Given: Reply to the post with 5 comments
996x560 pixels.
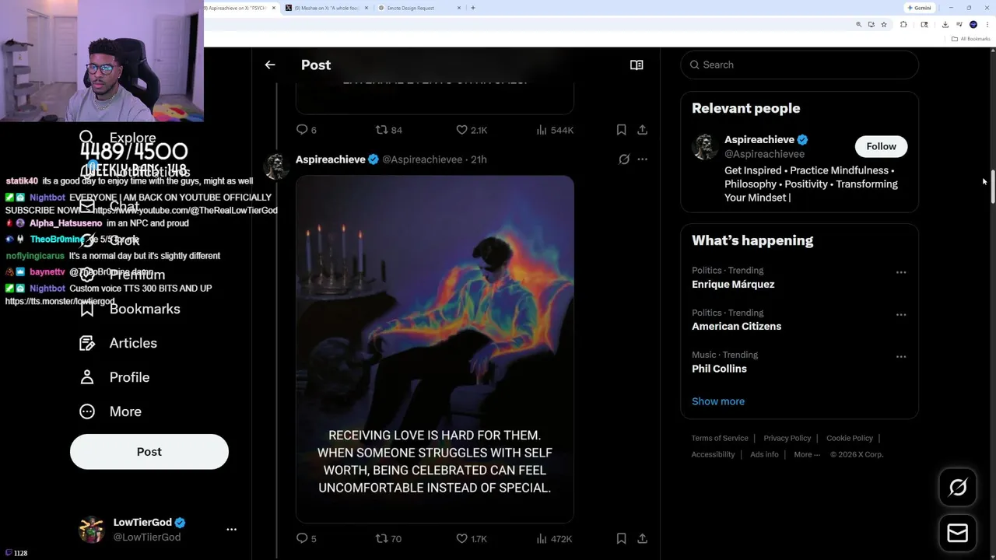Looking at the screenshot, I should tap(303, 538).
